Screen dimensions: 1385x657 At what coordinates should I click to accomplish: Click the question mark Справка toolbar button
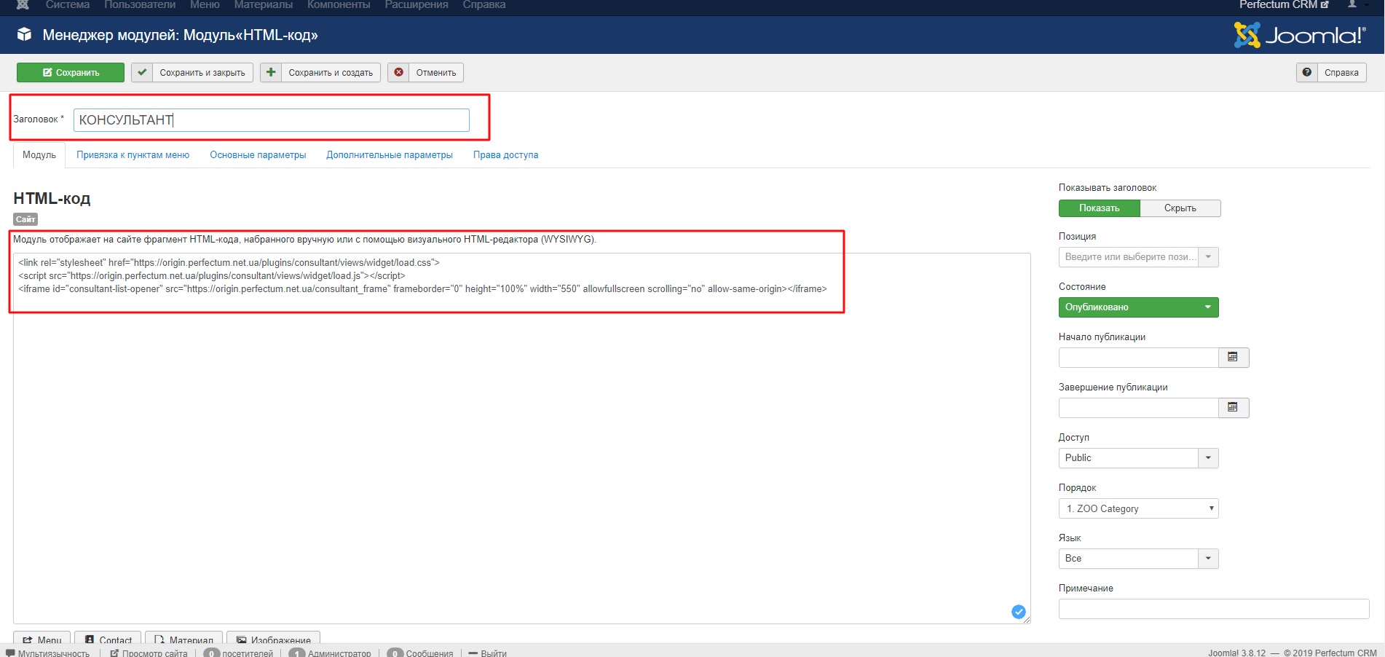(x=1331, y=72)
